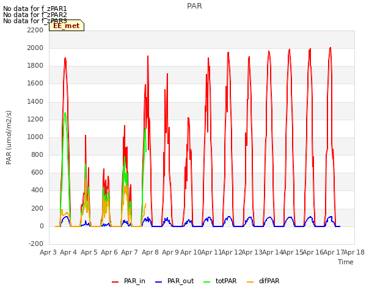Click the Apr 9 x-axis tick label
This screenshot has width=391, height=293.
tap(170, 252)
